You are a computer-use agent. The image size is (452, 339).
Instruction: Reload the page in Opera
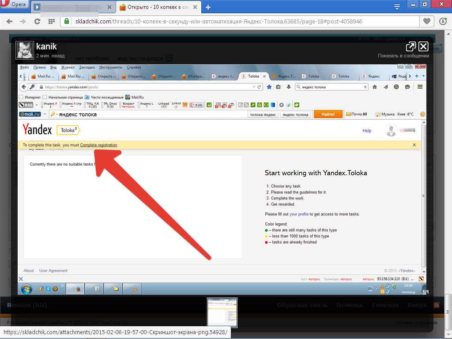point(37,21)
